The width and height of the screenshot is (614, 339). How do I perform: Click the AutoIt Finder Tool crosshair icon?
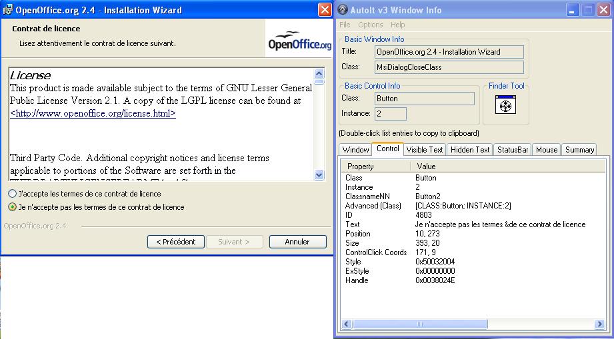click(505, 105)
